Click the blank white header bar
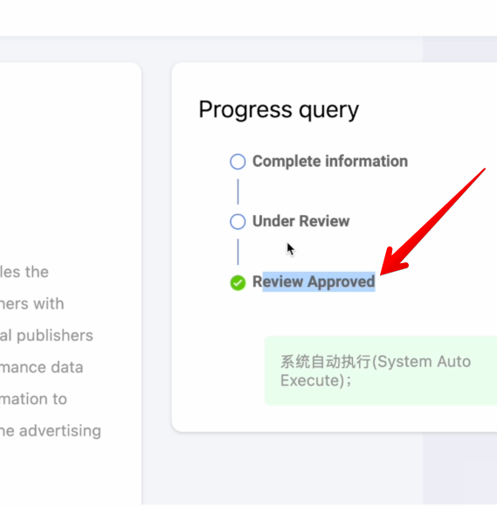The width and height of the screenshot is (497, 507). click(x=248, y=17)
